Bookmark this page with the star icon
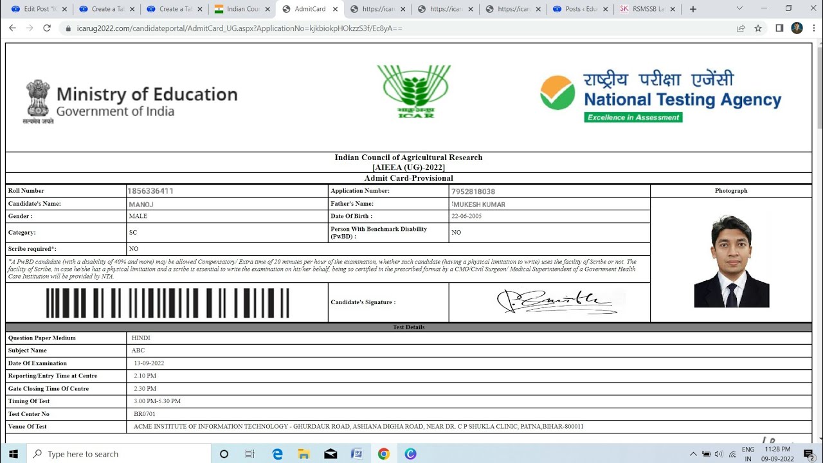 click(758, 28)
